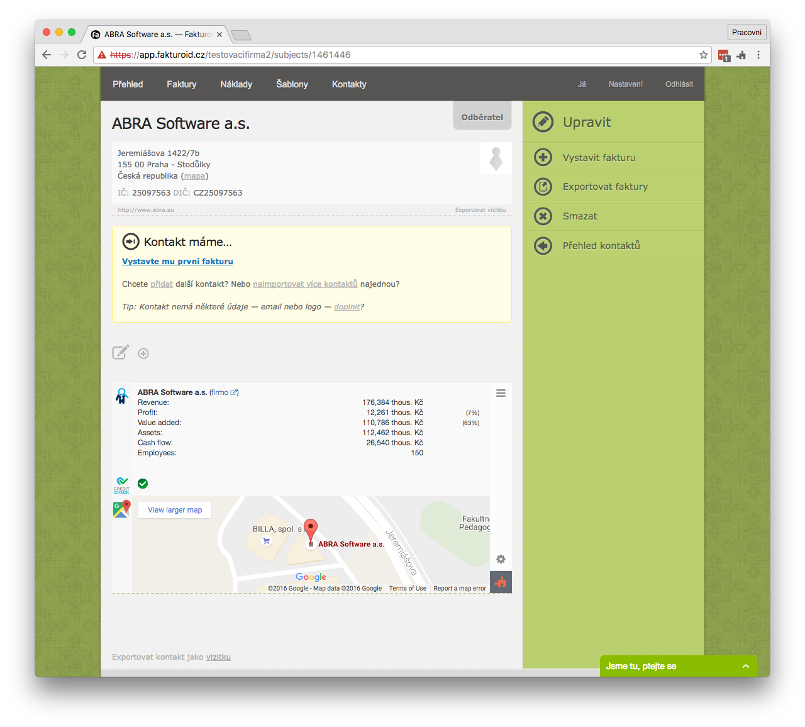Open the Já menu item

[582, 84]
